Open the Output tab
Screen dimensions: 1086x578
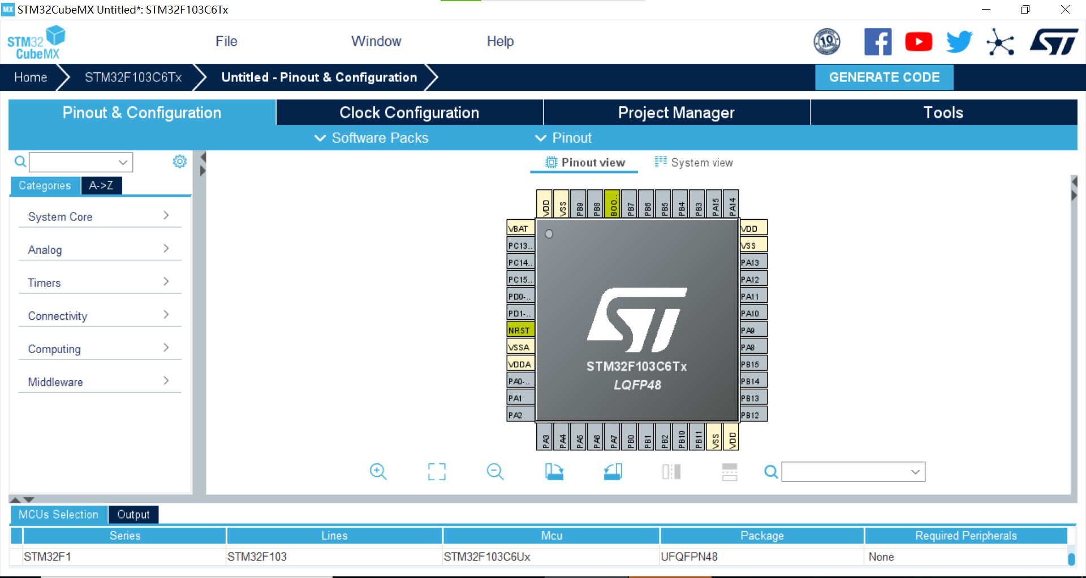[x=133, y=514]
